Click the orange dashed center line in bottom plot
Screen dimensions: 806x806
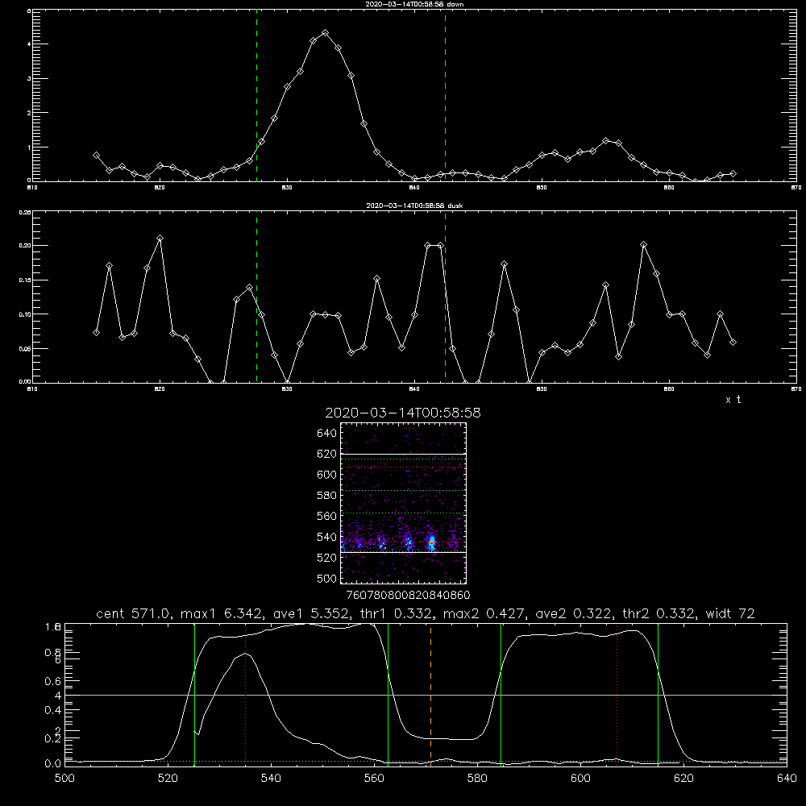pyautogui.click(x=430, y=695)
